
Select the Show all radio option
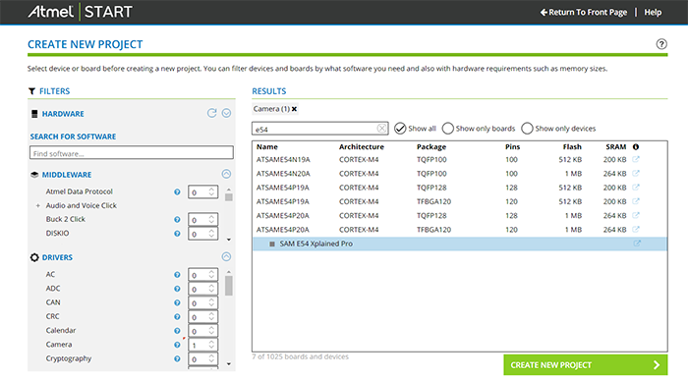[x=400, y=129]
